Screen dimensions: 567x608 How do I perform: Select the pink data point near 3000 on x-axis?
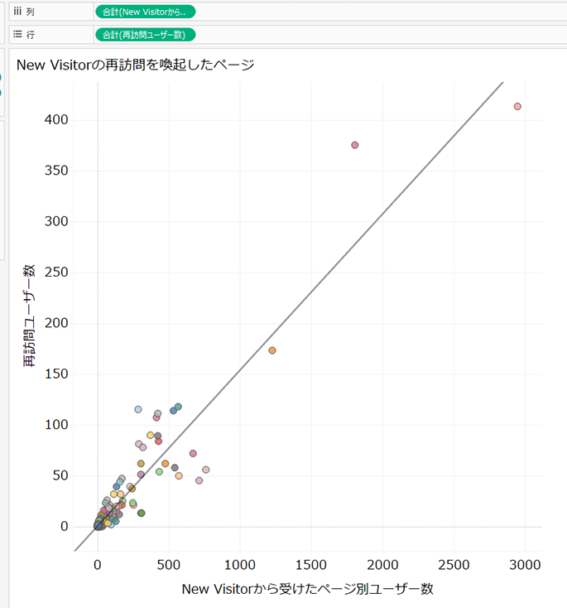(517, 107)
